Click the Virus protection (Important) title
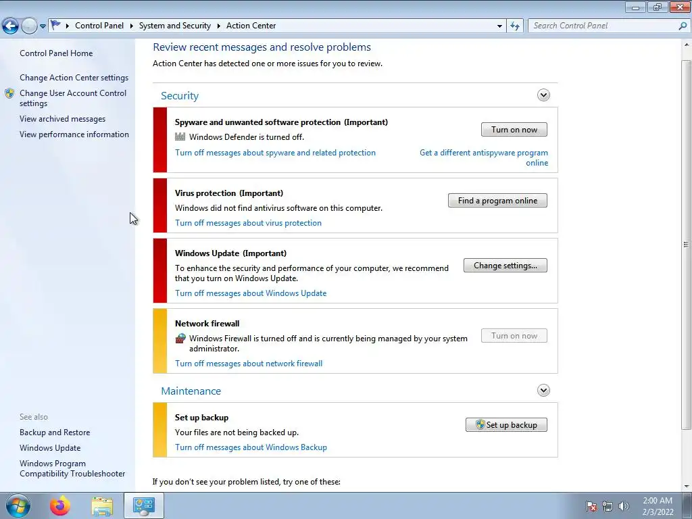The image size is (692, 519). [229, 193]
